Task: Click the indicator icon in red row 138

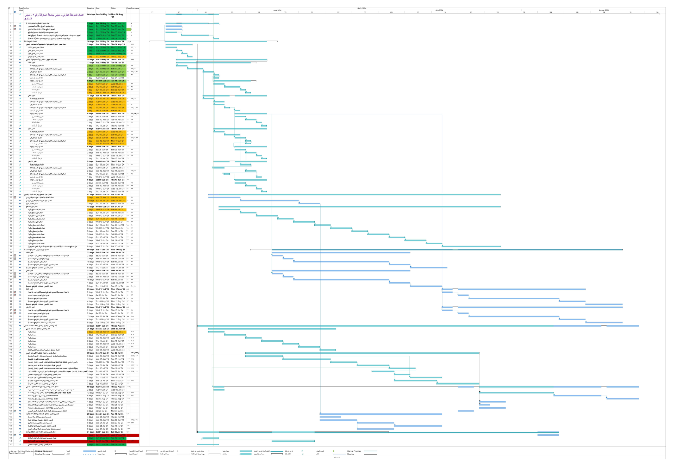Action: coord(14,435)
